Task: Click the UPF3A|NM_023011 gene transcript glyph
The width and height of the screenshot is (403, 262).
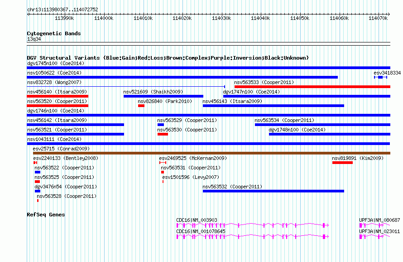Action: click(x=375, y=236)
